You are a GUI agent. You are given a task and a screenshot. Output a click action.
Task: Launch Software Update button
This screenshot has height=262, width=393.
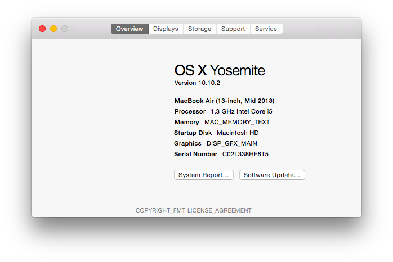click(272, 175)
